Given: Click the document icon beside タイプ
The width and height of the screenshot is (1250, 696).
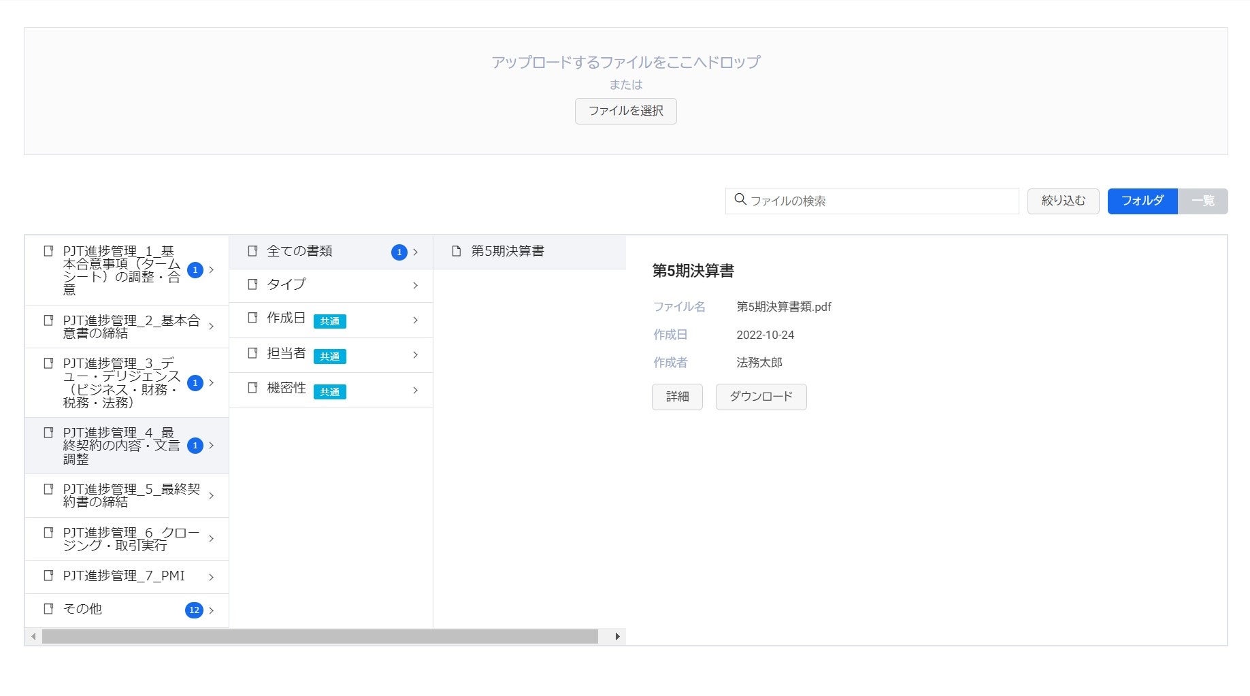Looking at the screenshot, I should (x=253, y=284).
